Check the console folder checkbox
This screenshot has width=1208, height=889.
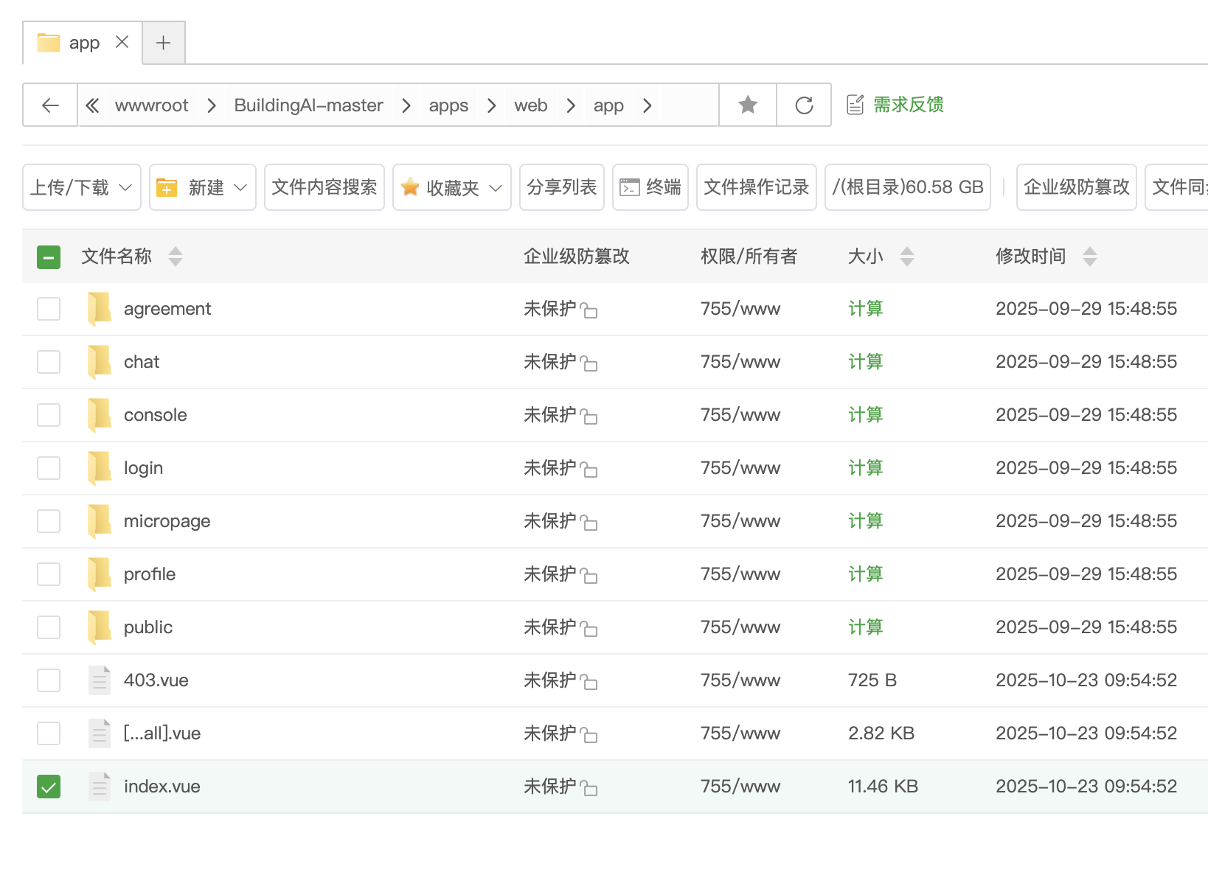pyautogui.click(x=49, y=415)
